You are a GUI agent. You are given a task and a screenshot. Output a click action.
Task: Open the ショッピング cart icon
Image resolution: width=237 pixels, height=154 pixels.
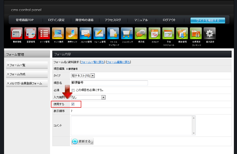tap(127, 33)
